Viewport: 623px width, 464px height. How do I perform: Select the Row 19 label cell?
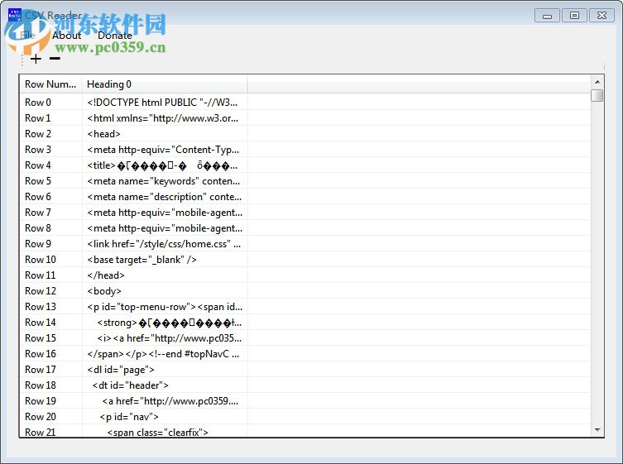tap(51, 401)
